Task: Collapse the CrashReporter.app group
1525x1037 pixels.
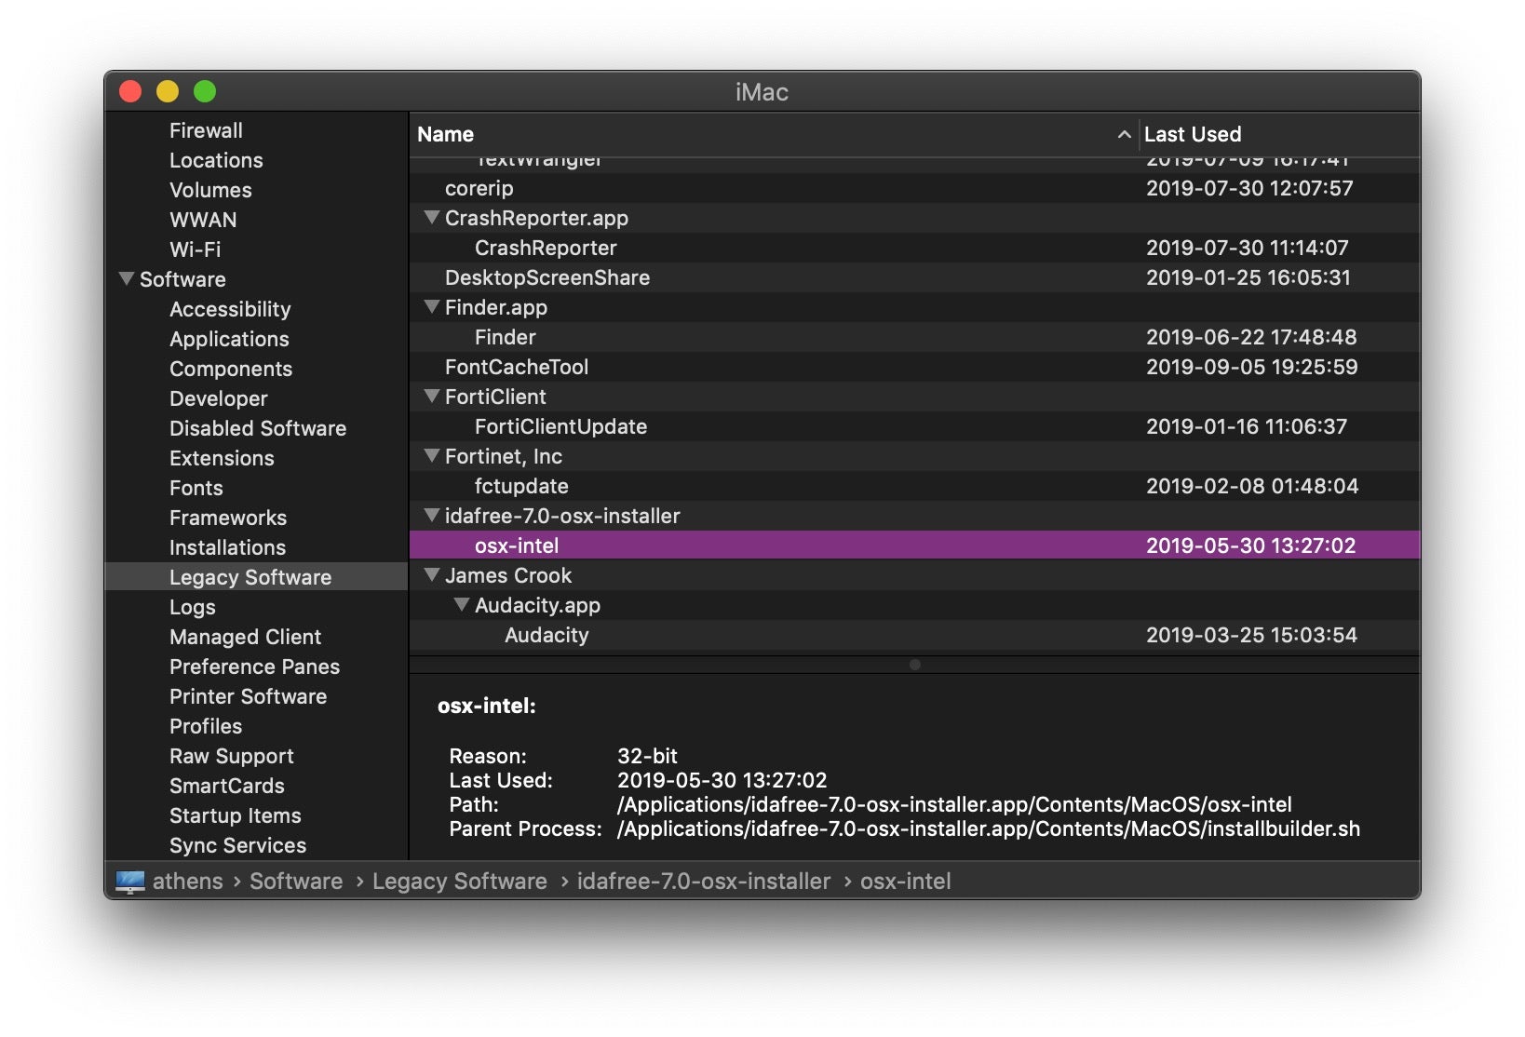Action: 431,218
